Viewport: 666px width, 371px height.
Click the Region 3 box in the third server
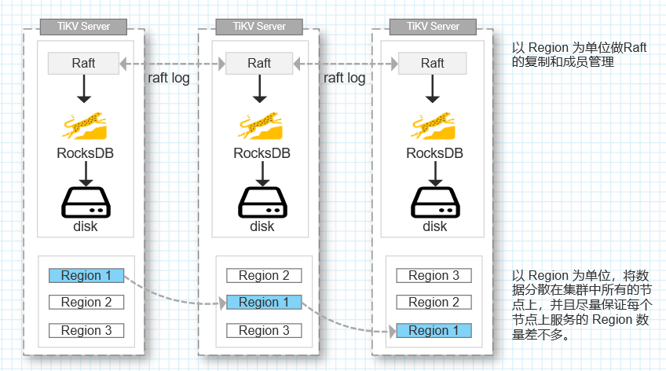point(434,275)
